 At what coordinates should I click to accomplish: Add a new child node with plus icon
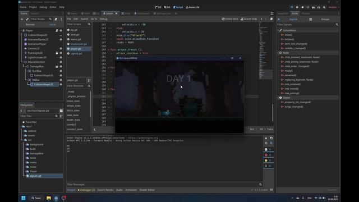(22, 19)
